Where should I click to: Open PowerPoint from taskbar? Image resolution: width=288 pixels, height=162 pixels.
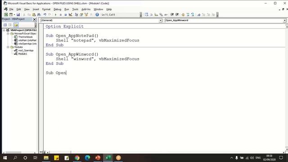(98, 158)
